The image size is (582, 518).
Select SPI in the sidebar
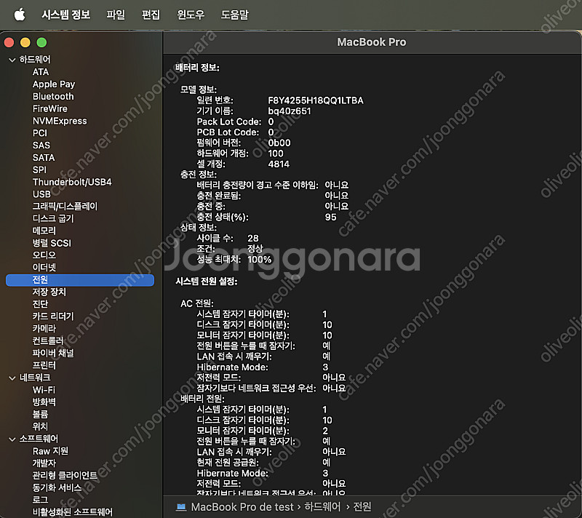tap(39, 170)
